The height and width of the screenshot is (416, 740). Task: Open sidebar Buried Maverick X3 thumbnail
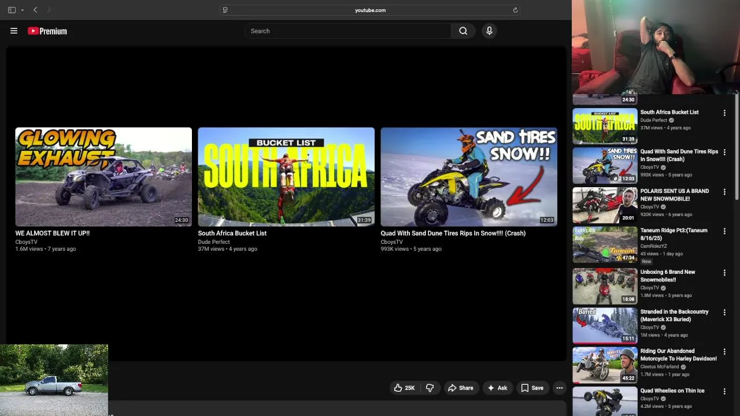(x=605, y=325)
